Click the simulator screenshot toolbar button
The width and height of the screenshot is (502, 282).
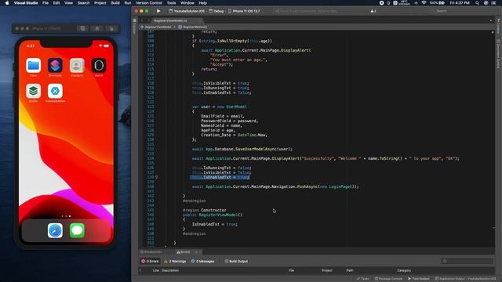pos(82,28)
